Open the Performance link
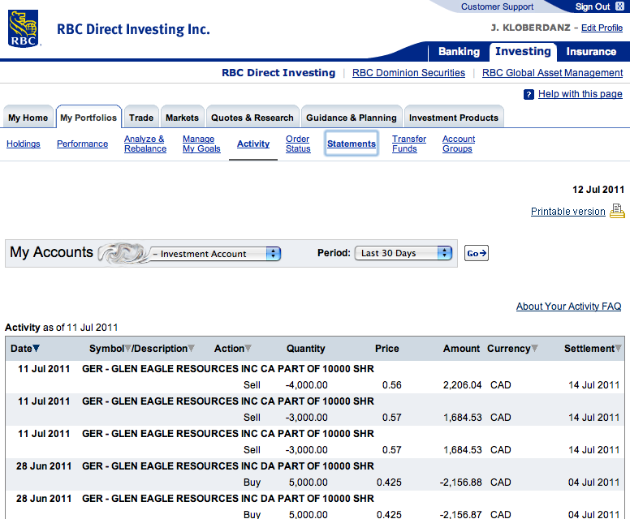 (x=82, y=144)
